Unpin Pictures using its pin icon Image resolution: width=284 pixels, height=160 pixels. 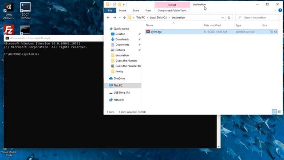[139, 50]
